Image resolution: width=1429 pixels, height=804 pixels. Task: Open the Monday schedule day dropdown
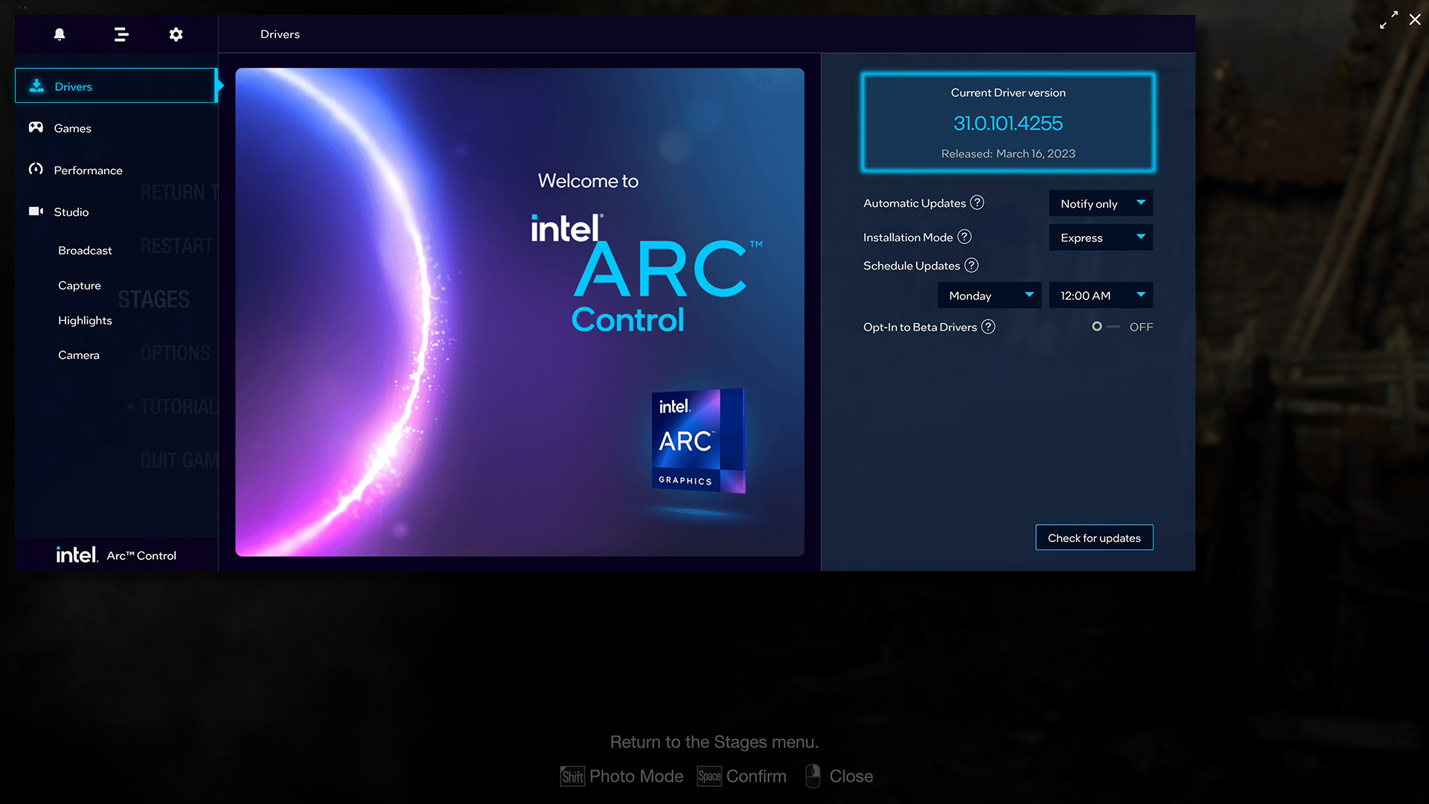point(989,296)
